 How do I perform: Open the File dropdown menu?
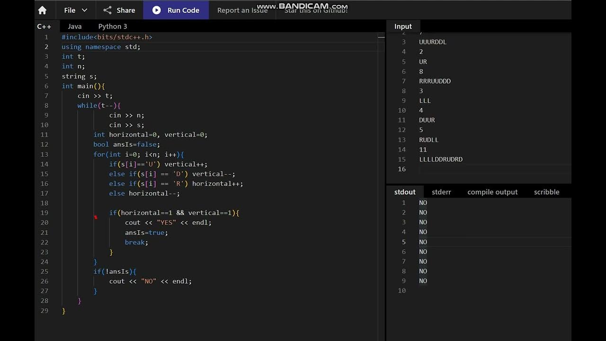pos(76,10)
